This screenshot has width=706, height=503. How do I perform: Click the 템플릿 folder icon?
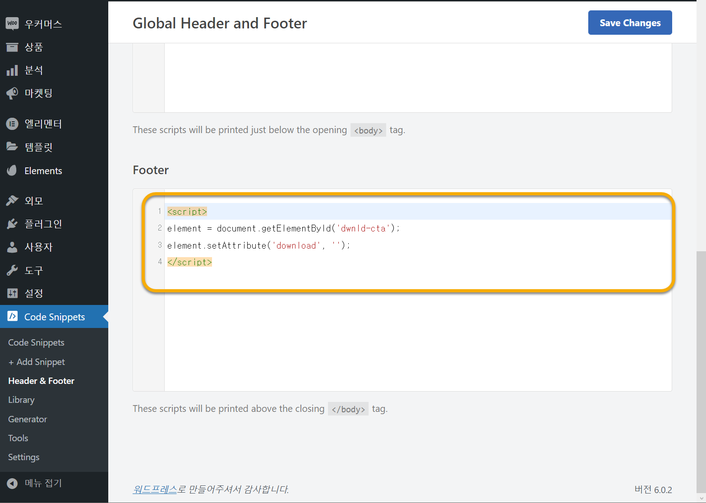(12, 147)
